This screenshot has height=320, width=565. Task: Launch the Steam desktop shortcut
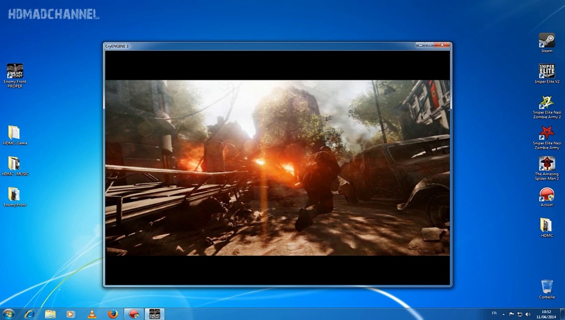coord(547,43)
